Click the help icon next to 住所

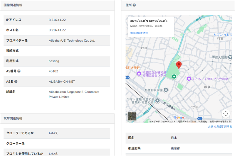(134, 5)
